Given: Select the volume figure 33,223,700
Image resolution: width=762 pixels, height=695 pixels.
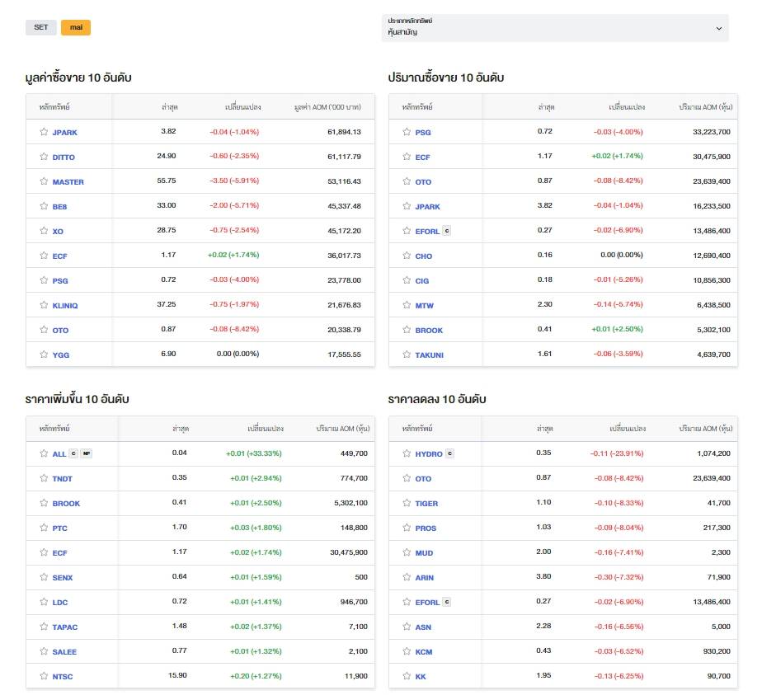Looking at the screenshot, I should point(712,132).
